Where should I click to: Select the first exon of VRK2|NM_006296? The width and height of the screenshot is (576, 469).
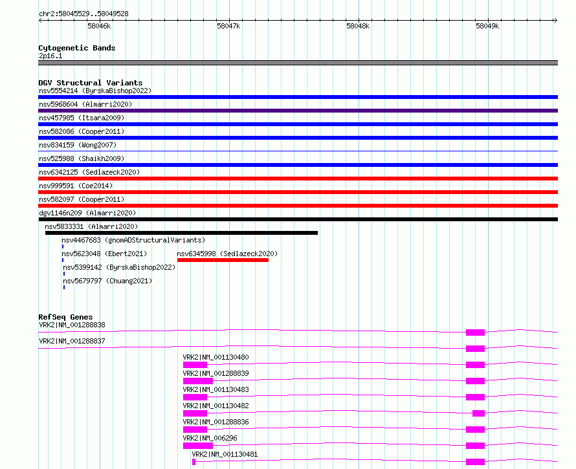click(198, 446)
